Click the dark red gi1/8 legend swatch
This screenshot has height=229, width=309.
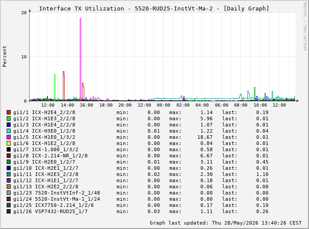click(x=8, y=156)
